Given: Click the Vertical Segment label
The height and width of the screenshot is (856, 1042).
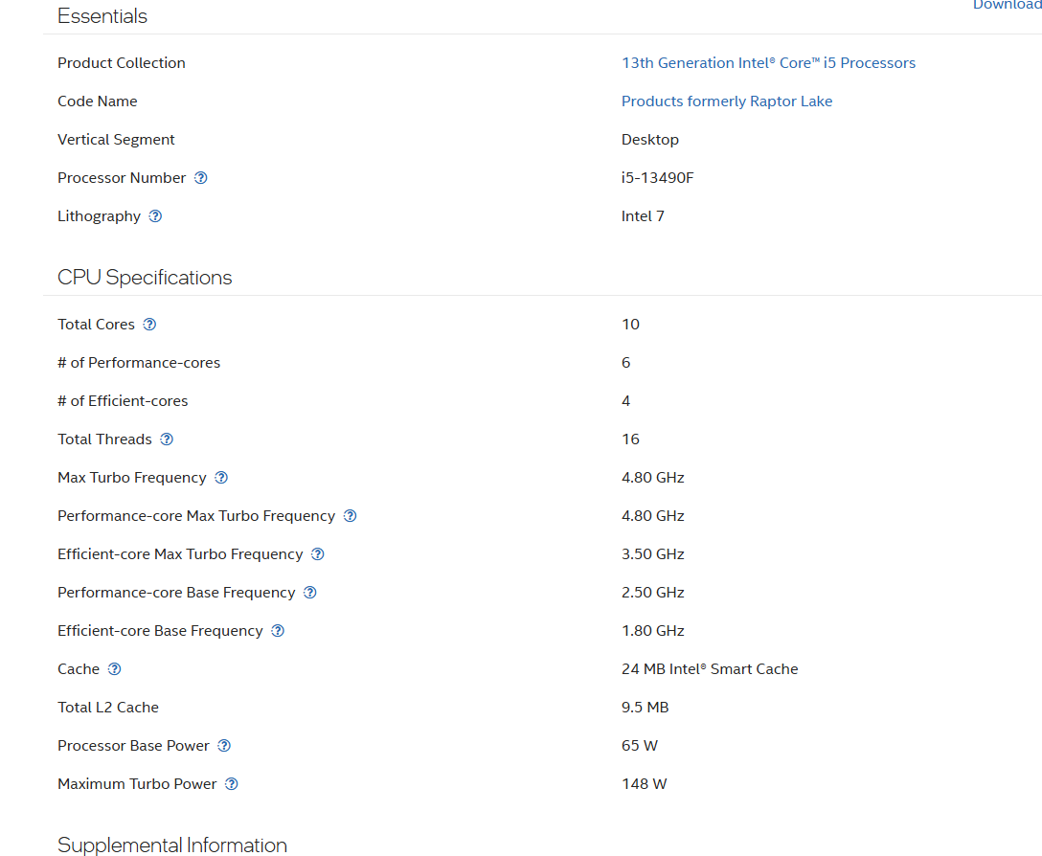Looking at the screenshot, I should [116, 140].
